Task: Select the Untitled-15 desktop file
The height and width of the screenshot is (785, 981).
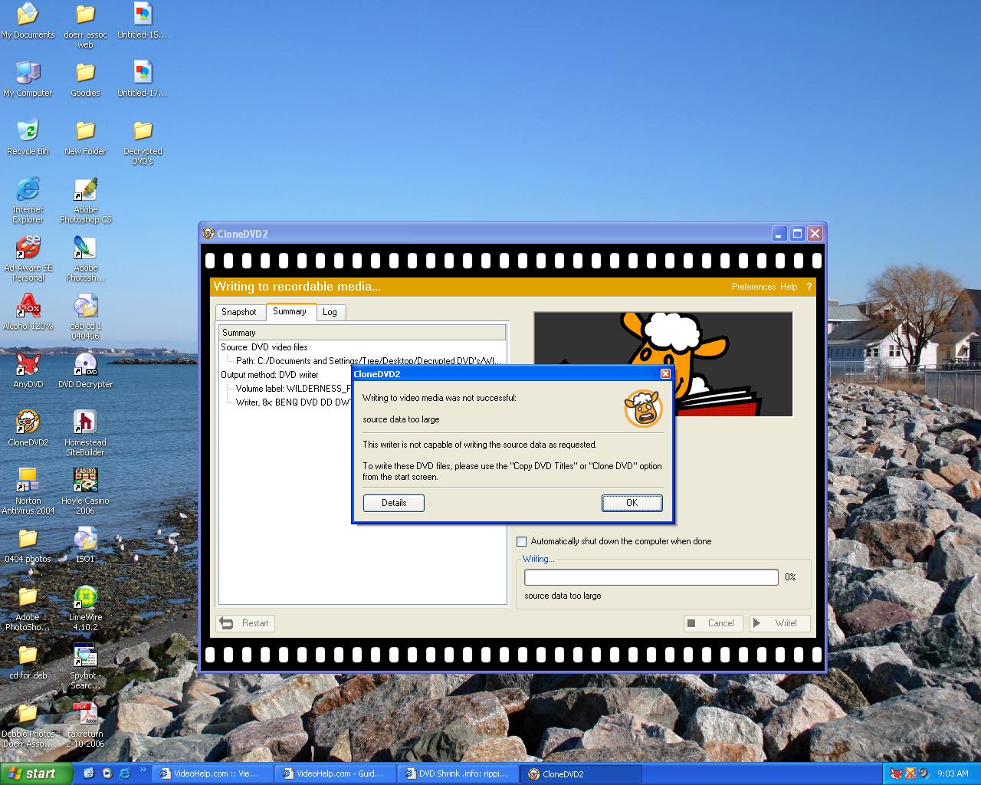Action: pos(142,21)
